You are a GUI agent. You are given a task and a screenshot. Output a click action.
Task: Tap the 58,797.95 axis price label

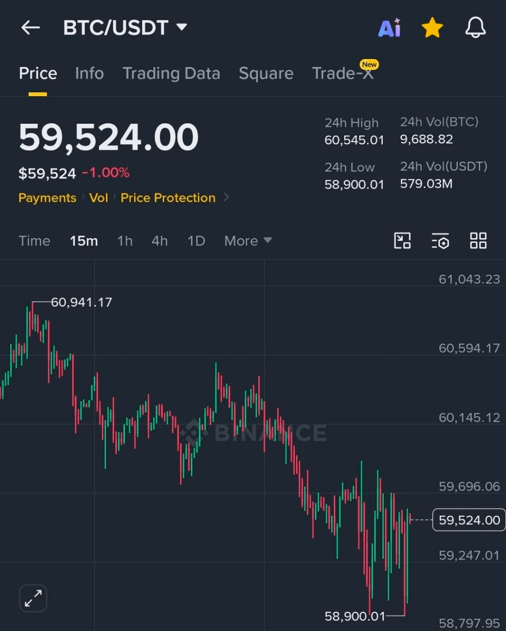pos(470,624)
